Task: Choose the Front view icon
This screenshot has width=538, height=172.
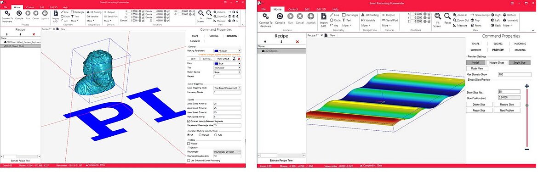Action: (x=472, y=26)
